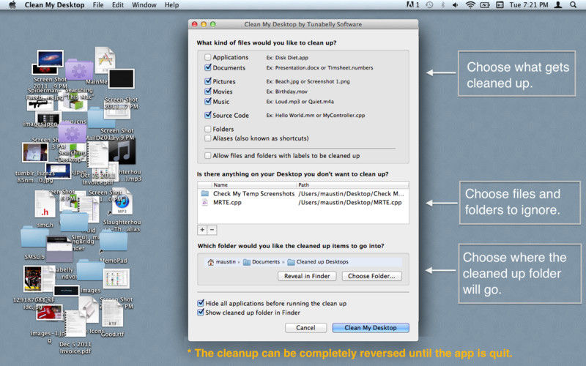Select the SMSLib folder on desktop

(34, 236)
